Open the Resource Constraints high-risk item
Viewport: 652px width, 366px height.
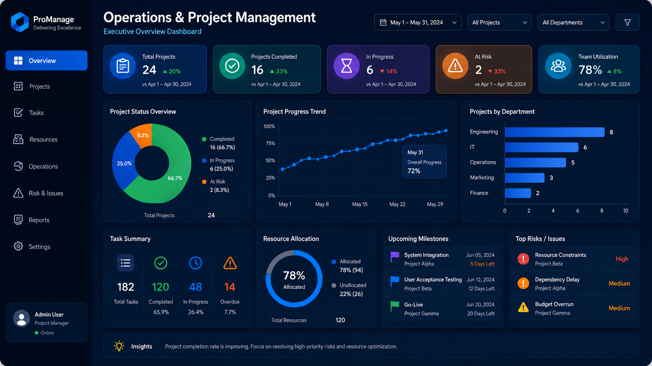tap(574, 259)
